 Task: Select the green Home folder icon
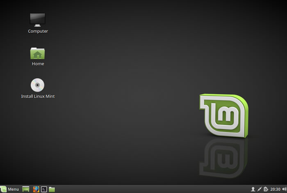pos(37,53)
